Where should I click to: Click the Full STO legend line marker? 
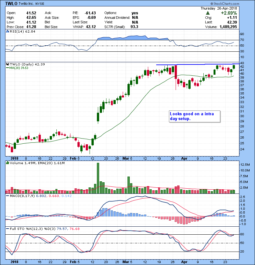(7, 229)
